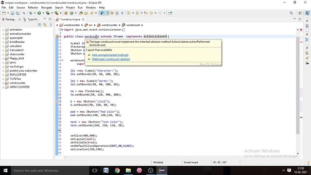The image size is (311, 175).
Task: Expand the TicTkToe project
Action: 3,79
